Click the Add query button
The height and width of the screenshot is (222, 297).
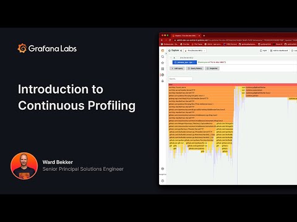click(x=177, y=68)
